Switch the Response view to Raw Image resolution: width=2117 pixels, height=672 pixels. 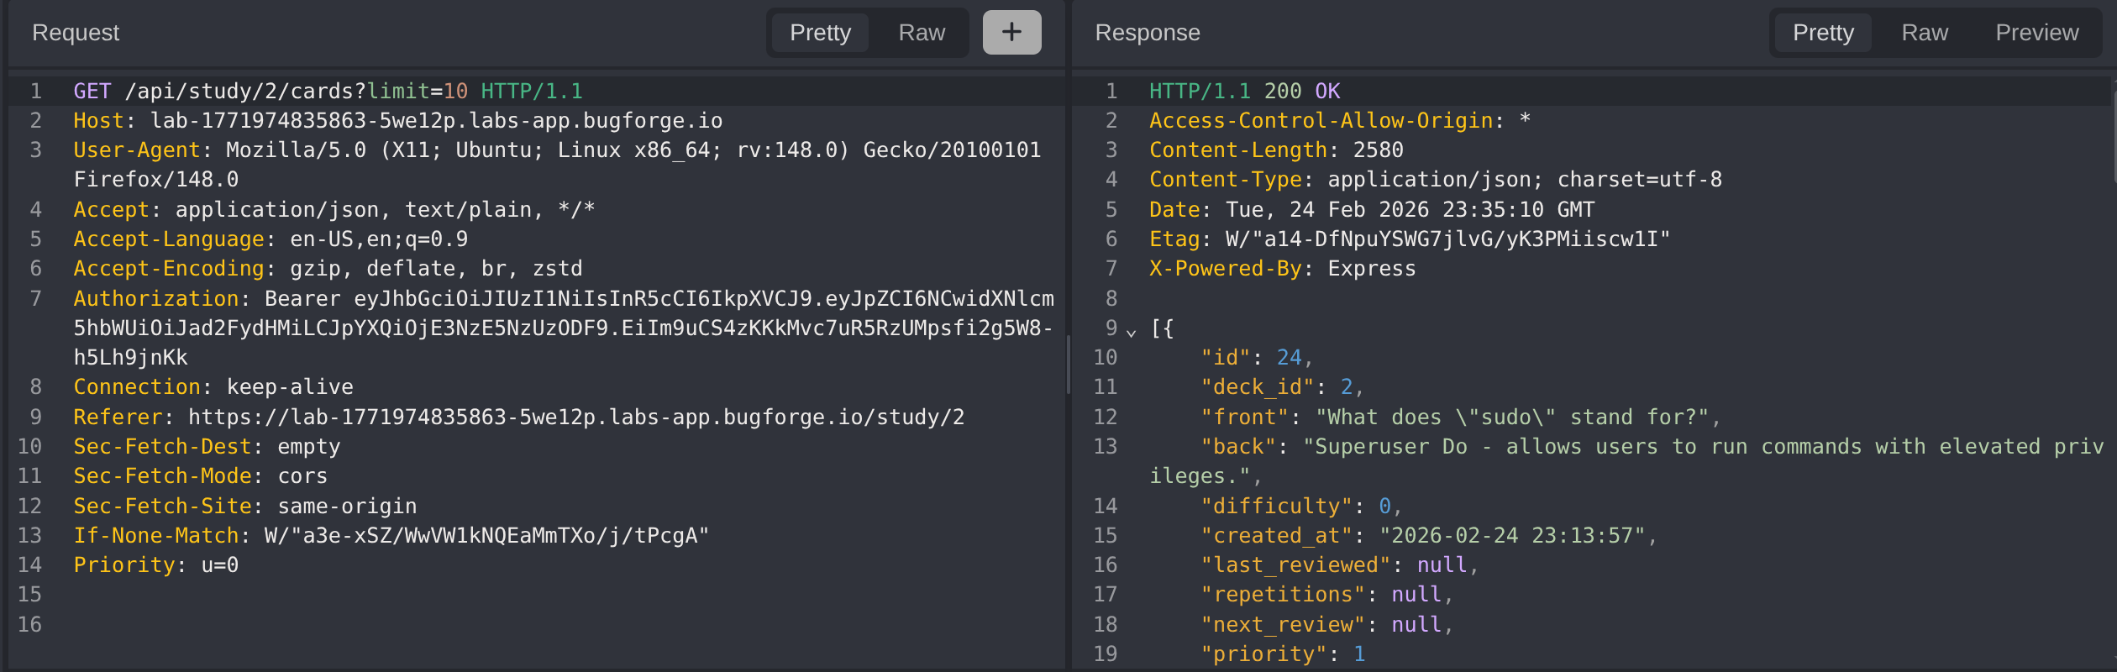coord(1924,33)
